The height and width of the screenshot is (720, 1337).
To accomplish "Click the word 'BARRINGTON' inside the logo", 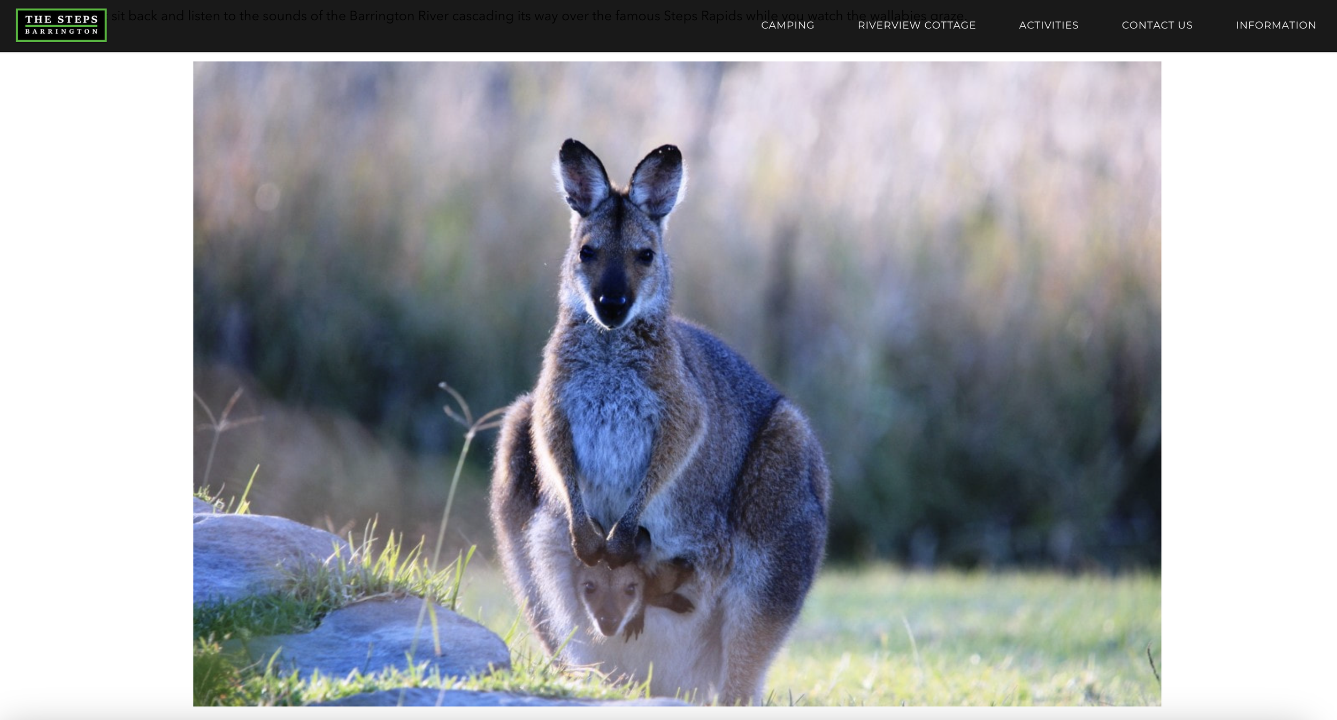I will [x=62, y=32].
